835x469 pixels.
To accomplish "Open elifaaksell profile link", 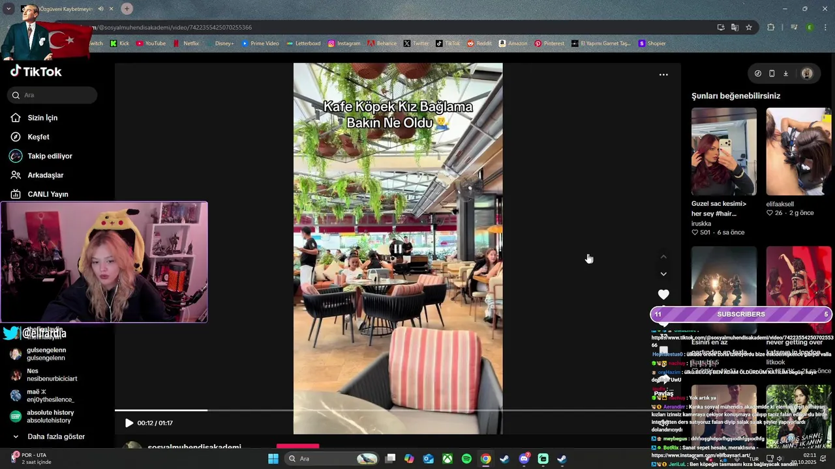I will [780, 204].
